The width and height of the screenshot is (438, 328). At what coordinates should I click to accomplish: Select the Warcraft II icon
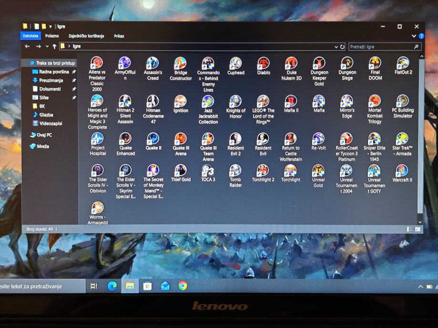402,174
